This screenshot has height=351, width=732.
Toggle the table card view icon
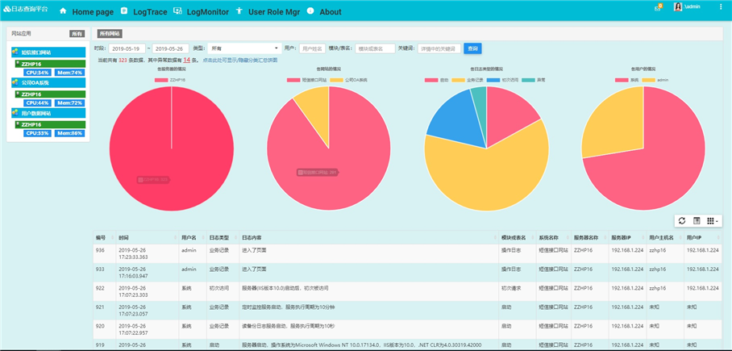point(696,220)
